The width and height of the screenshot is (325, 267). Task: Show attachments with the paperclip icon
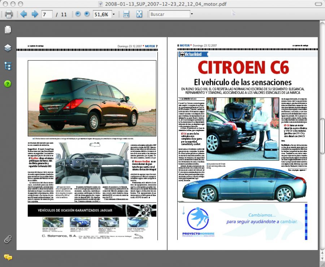click(8, 240)
